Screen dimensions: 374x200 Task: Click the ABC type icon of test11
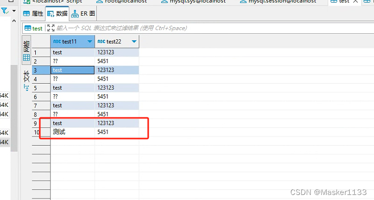click(57, 41)
